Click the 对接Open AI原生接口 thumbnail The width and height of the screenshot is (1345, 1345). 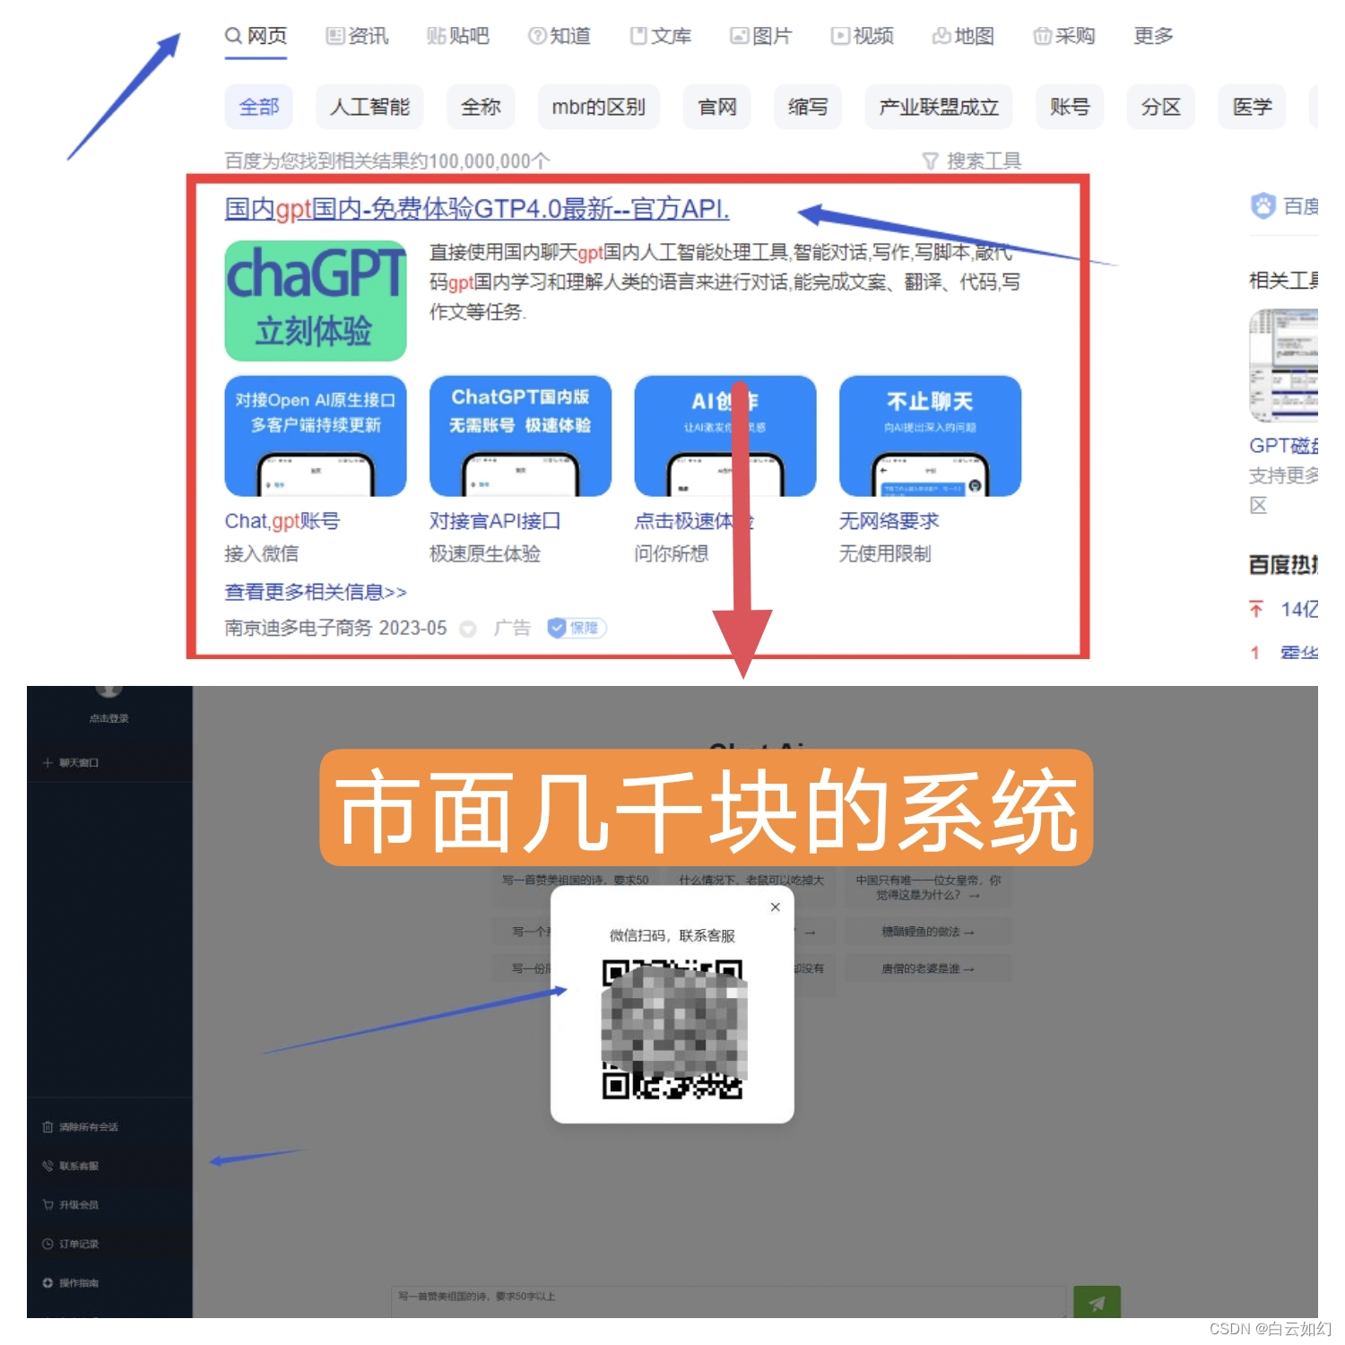coord(316,436)
